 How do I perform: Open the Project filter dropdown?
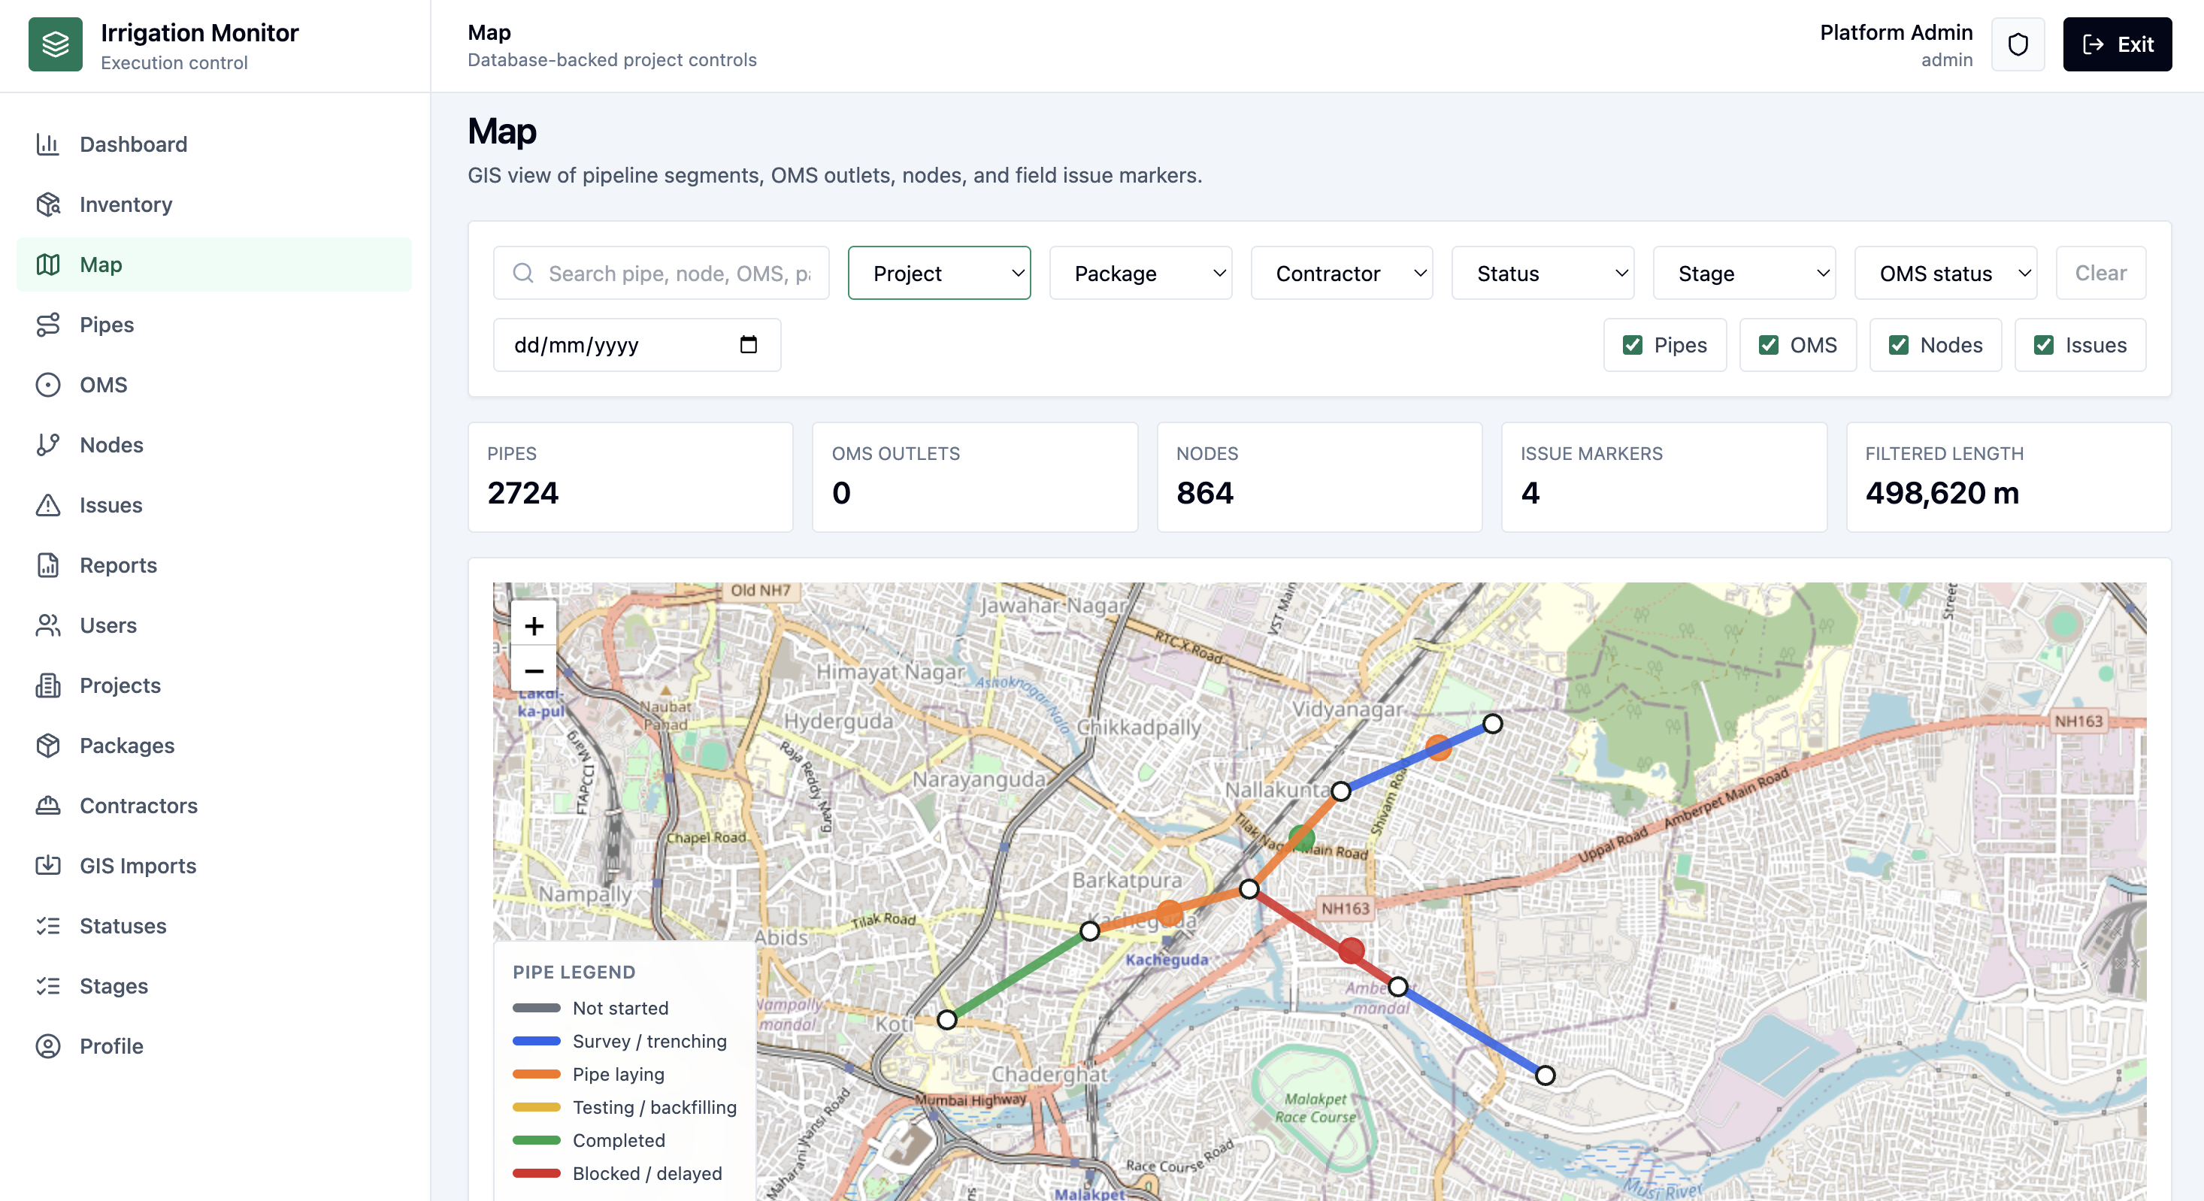click(x=939, y=273)
